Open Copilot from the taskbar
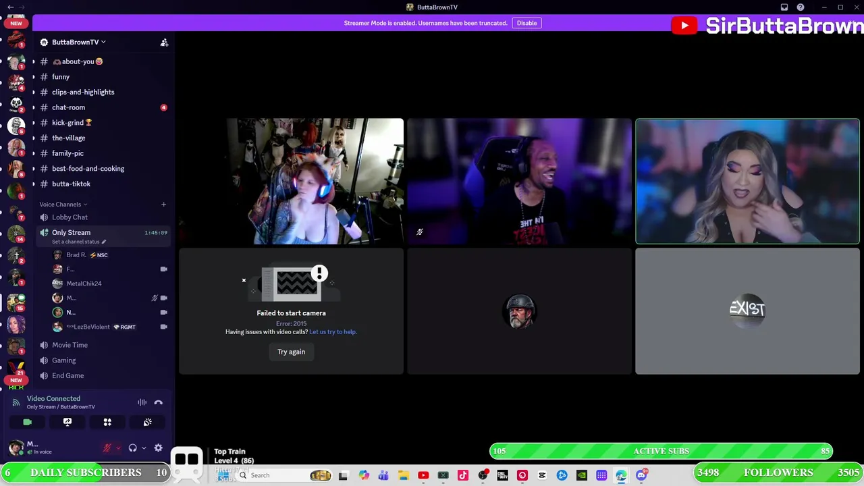This screenshot has width=864, height=486. point(364,475)
